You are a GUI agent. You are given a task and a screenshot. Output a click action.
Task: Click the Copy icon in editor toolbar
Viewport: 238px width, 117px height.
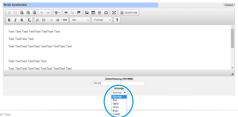click(x=15, y=13)
